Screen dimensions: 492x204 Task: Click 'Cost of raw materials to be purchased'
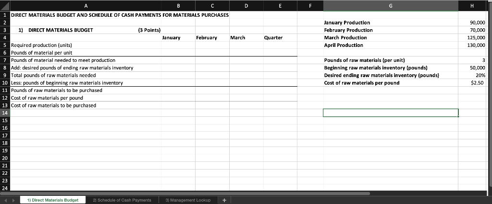pyautogui.click(x=86, y=105)
